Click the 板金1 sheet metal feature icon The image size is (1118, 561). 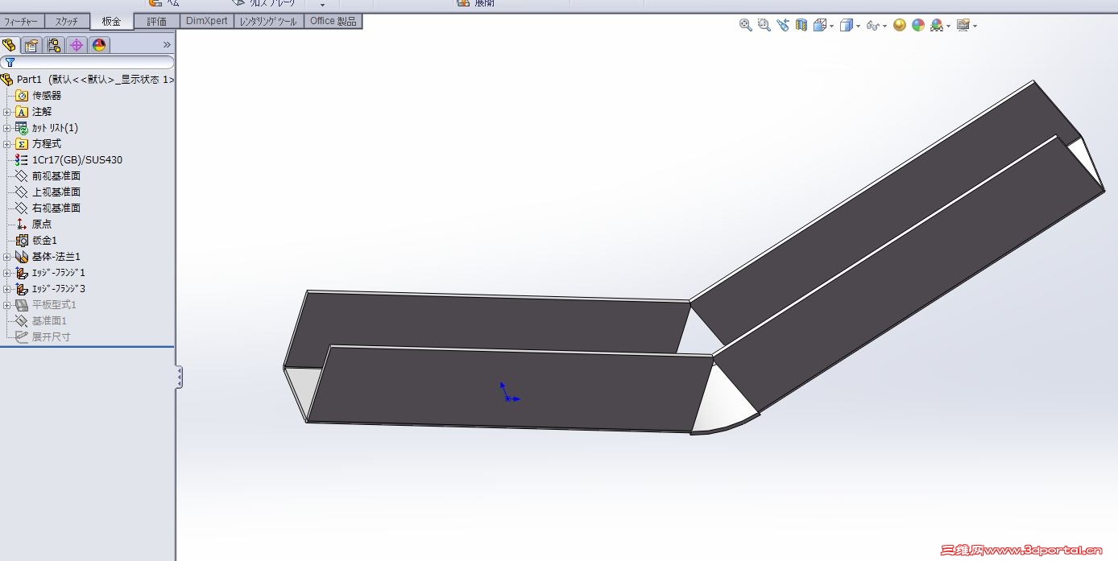click(22, 241)
